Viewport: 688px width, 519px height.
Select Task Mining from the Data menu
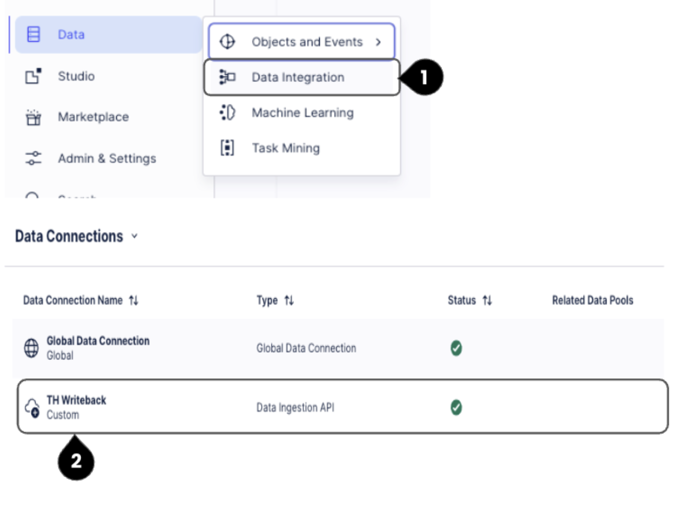click(x=286, y=148)
